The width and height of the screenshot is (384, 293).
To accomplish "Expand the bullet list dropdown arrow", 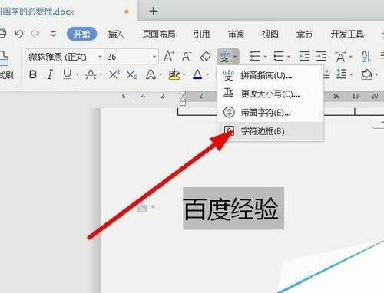I will click(266, 57).
